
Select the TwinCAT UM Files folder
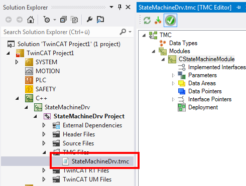point(87,179)
